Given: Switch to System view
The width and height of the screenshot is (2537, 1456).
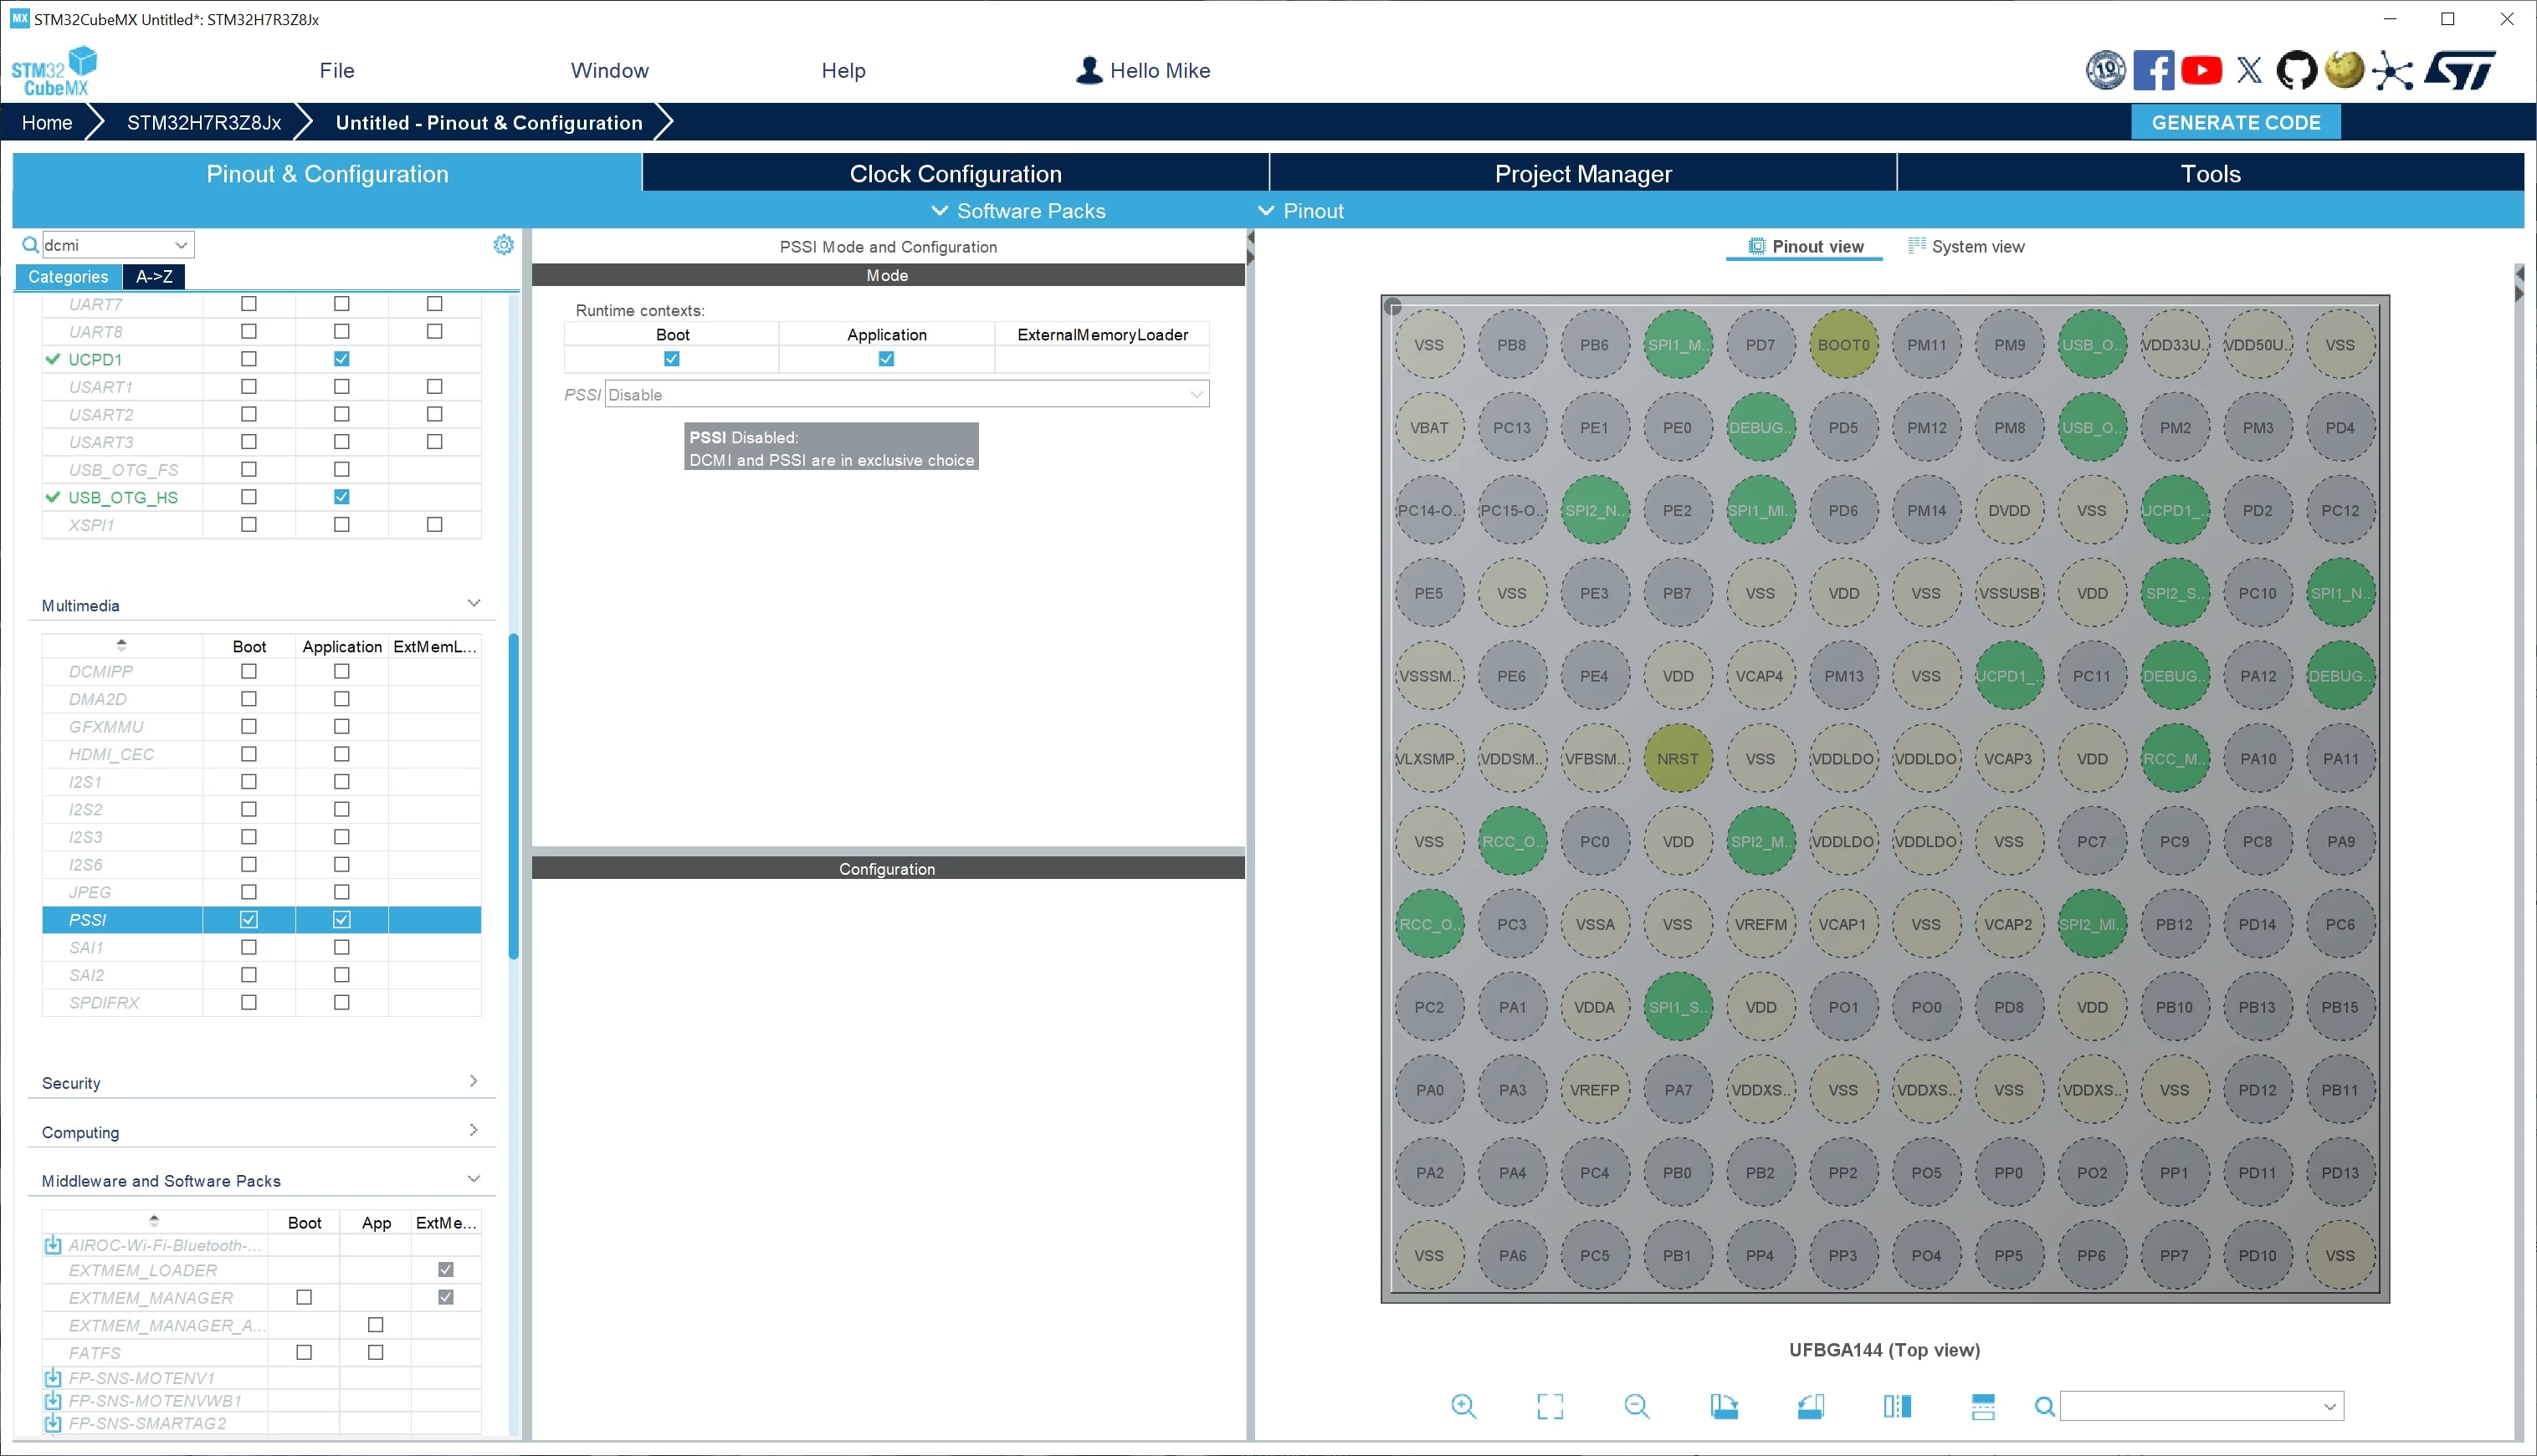Looking at the screenshot, I should [1967, 246].
